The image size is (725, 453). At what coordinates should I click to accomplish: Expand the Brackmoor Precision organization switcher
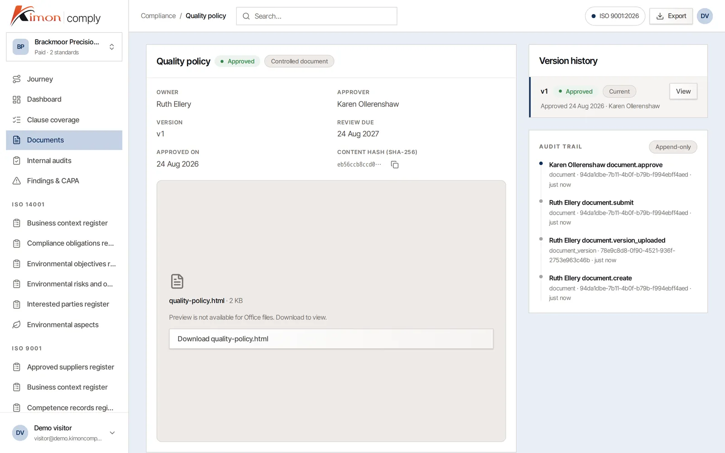(x=64, y=47)
